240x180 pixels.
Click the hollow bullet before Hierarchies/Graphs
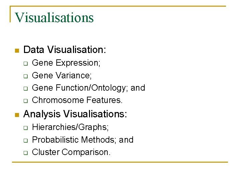25,128
